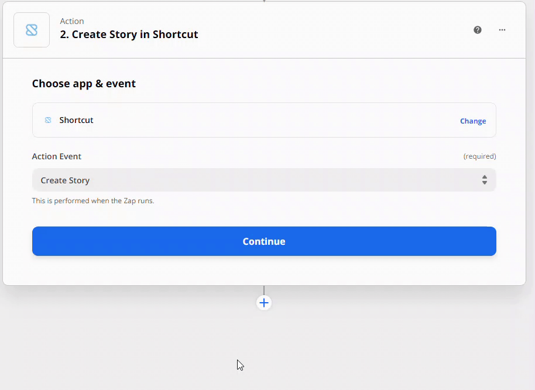Click the large Shortcut app logo icon
The image size is (535, 390).
pyautogui.click(x=32, y=30)
